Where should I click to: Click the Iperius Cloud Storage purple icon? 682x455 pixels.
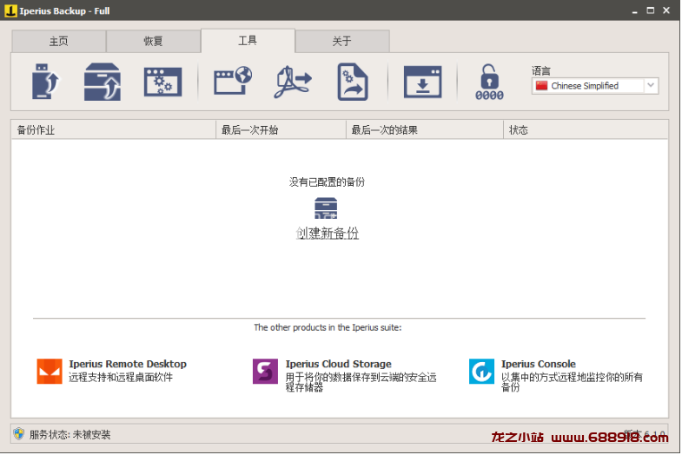(265, 371)
